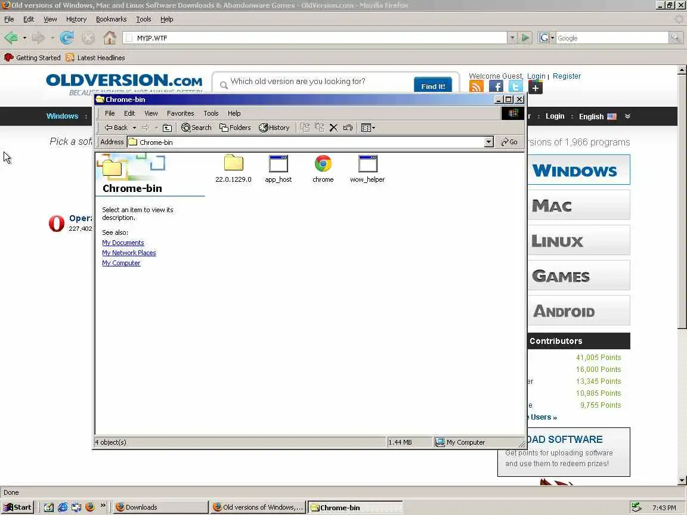Reload the page in Firefox
This screenshot has width=687, height=515.
(67, 38)
